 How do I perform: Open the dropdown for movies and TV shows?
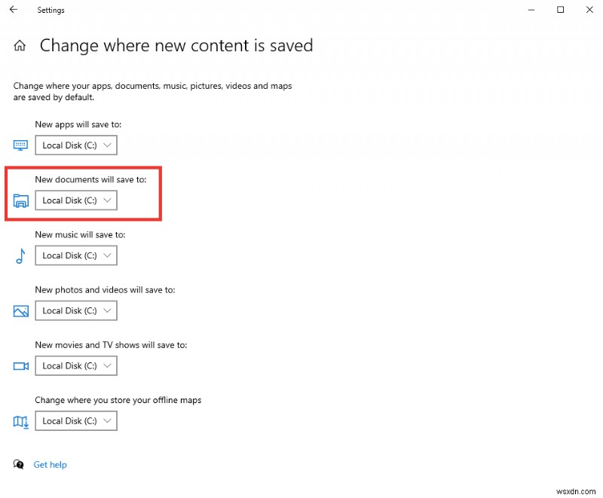(75, 365)
